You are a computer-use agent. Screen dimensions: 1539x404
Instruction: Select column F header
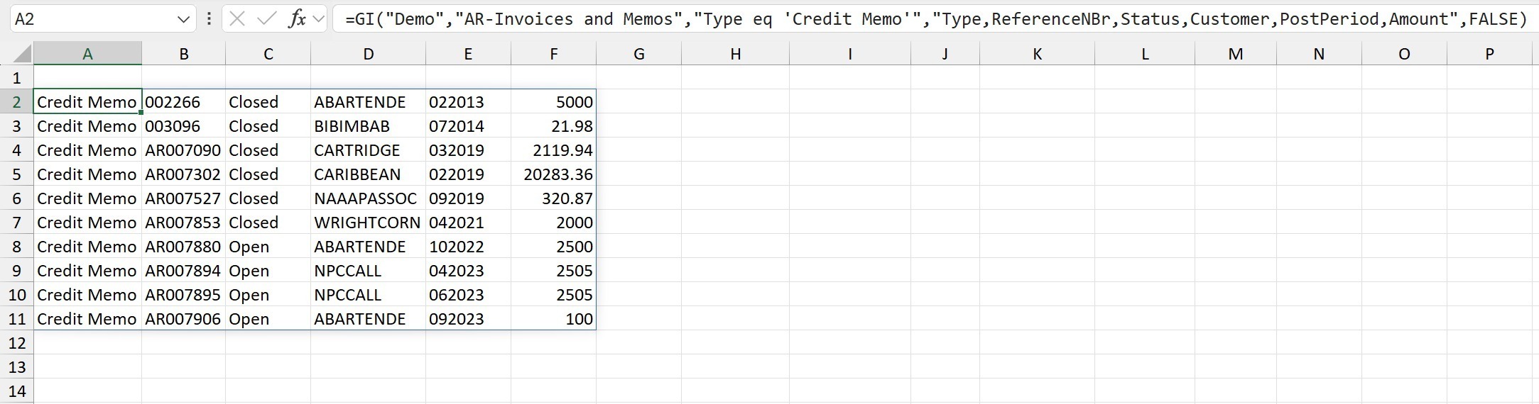pos(553,55)
